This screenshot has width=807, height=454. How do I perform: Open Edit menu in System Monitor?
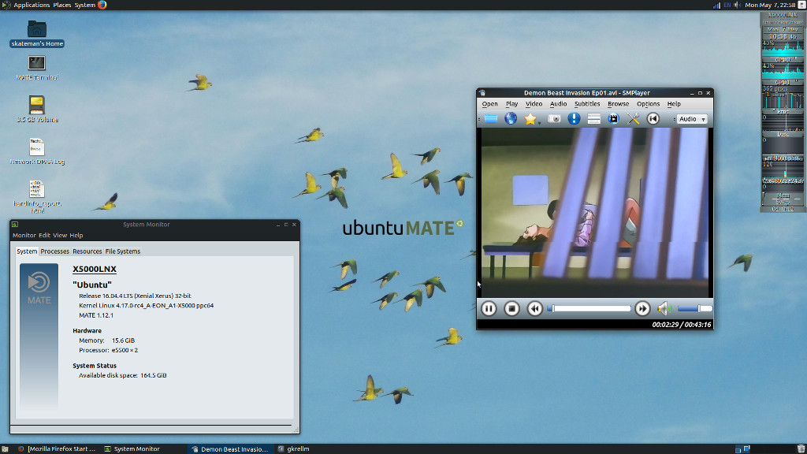tap(44, 235)
